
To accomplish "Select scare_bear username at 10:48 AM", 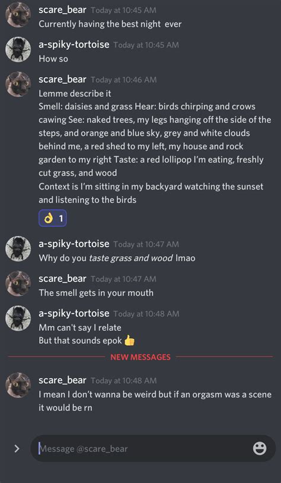I will 62,380.
